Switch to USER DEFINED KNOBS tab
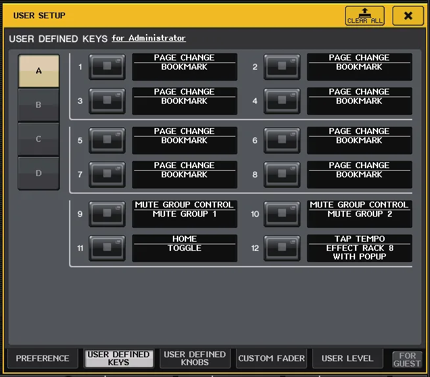Viewport: 430px width, 377px height. (195, 359)
